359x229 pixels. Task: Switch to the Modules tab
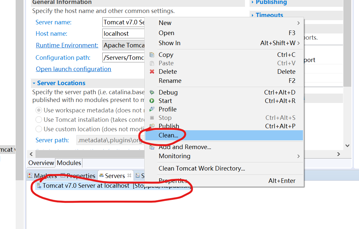click(69, 163)
